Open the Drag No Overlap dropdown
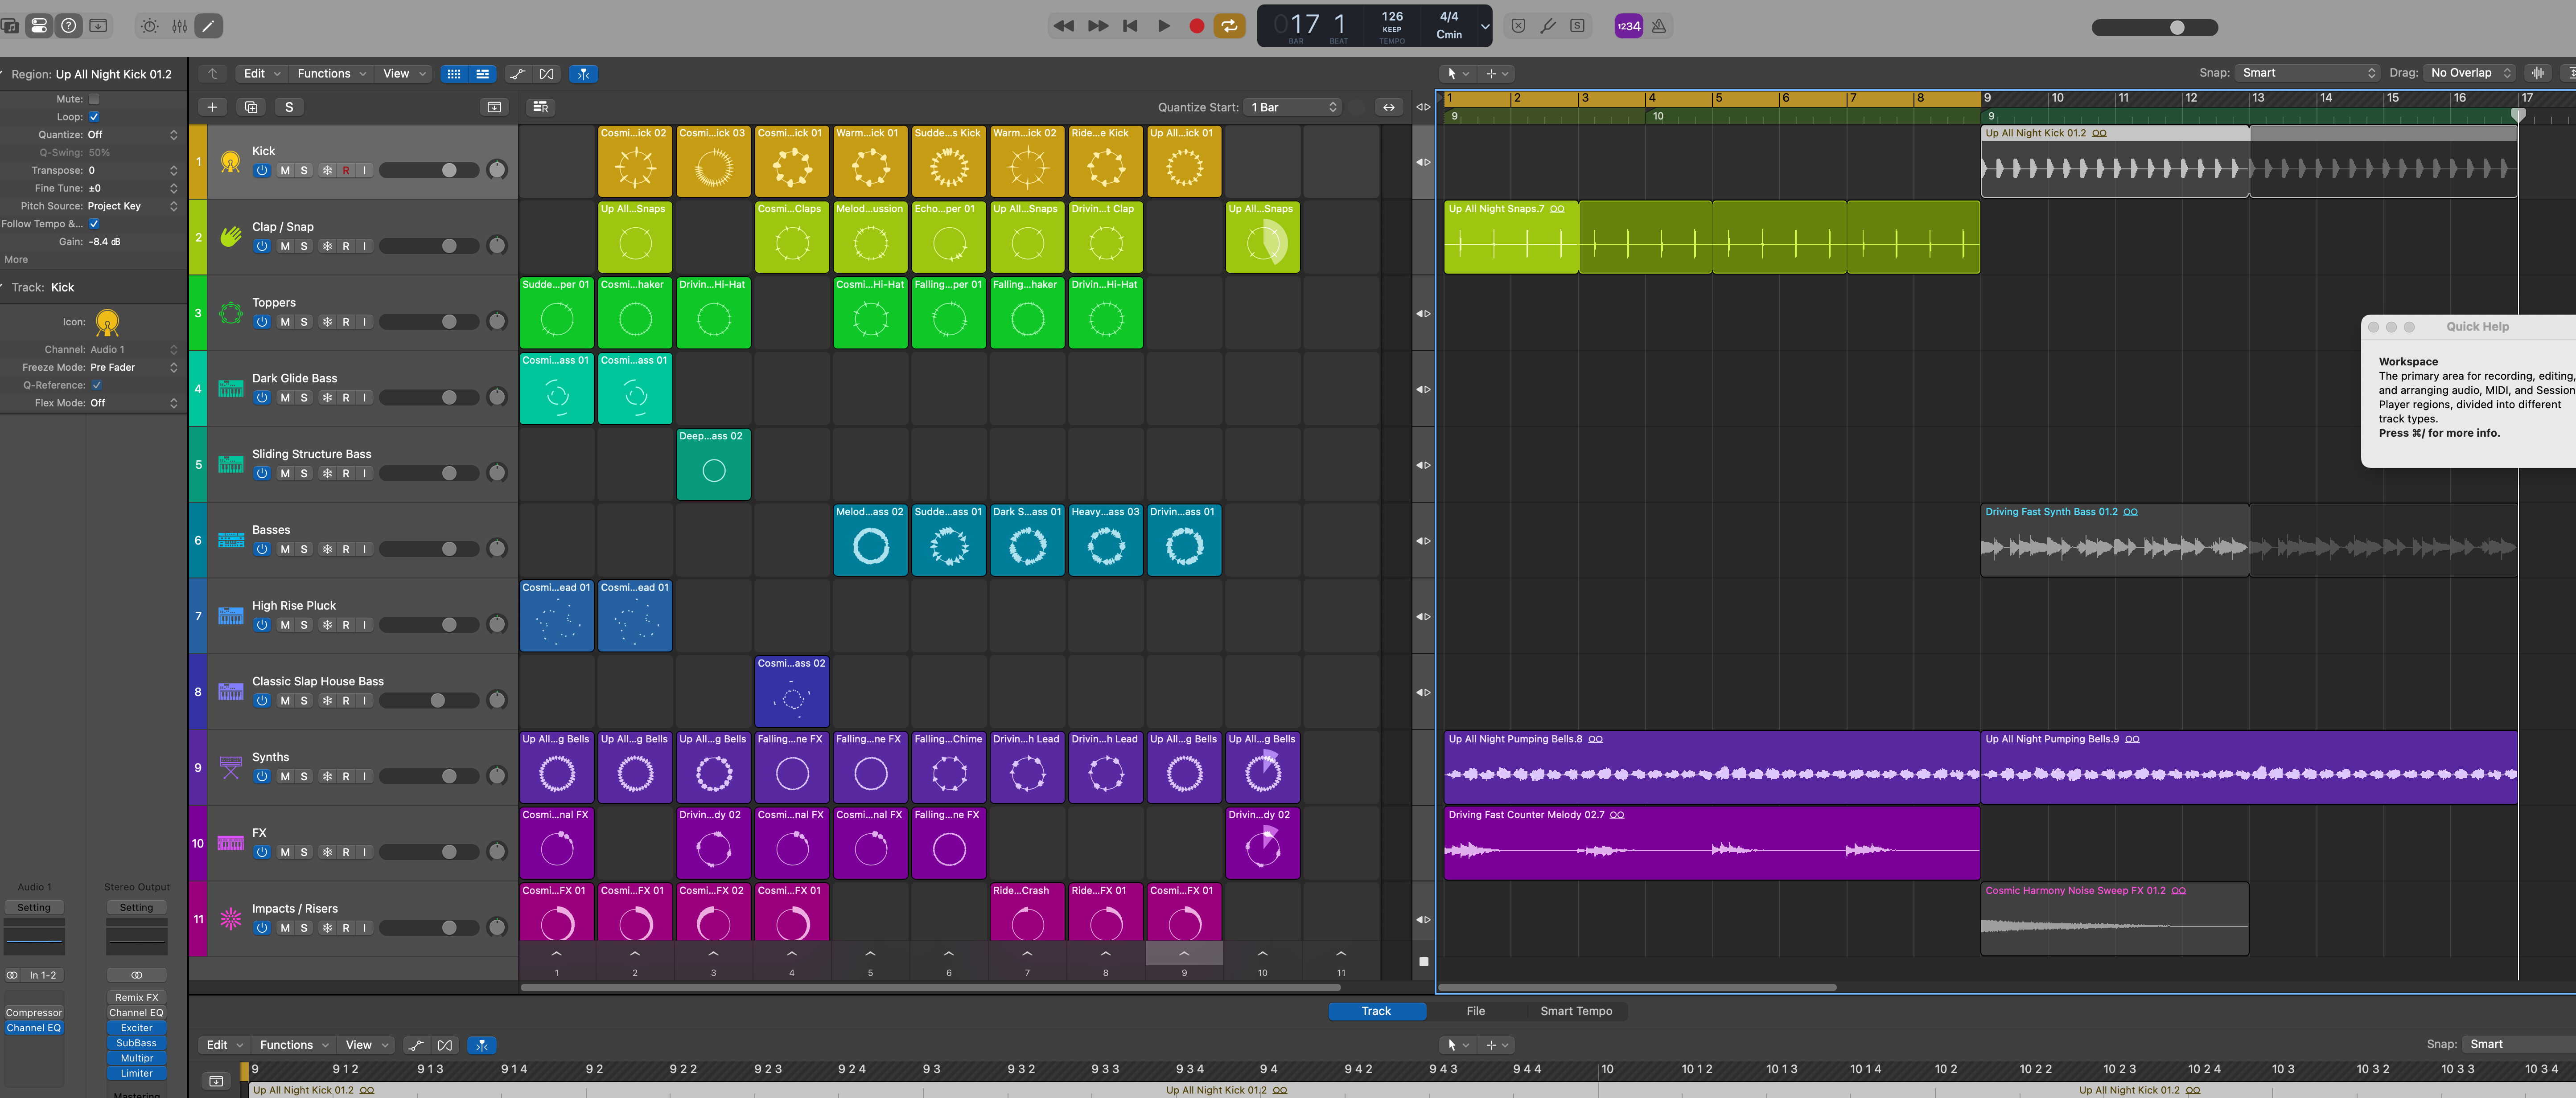 [x=2470, y=73]
